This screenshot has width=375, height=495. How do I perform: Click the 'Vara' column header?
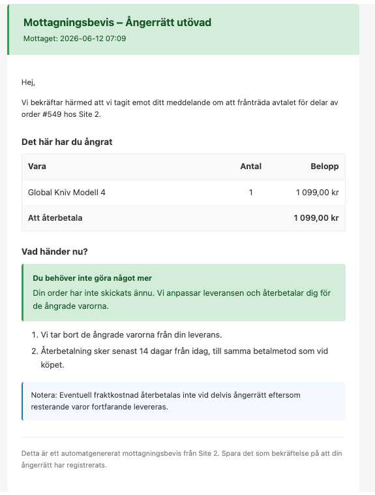click(37, 167)
